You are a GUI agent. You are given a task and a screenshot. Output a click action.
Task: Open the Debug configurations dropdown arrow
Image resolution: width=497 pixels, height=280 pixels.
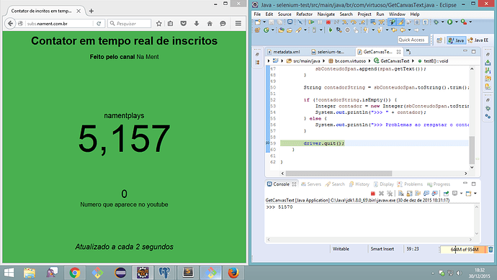pos(443,22)
